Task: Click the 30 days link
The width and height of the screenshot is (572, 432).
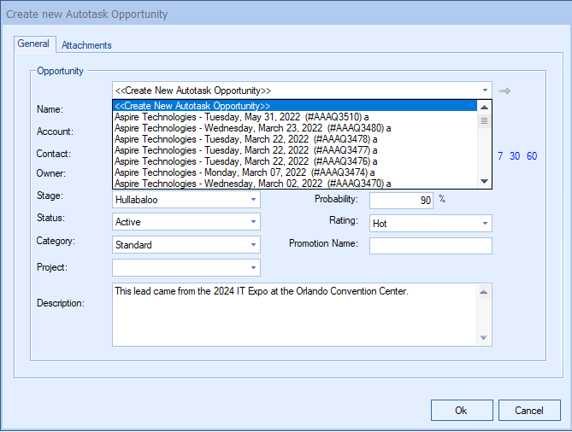Action: [515, 156]
